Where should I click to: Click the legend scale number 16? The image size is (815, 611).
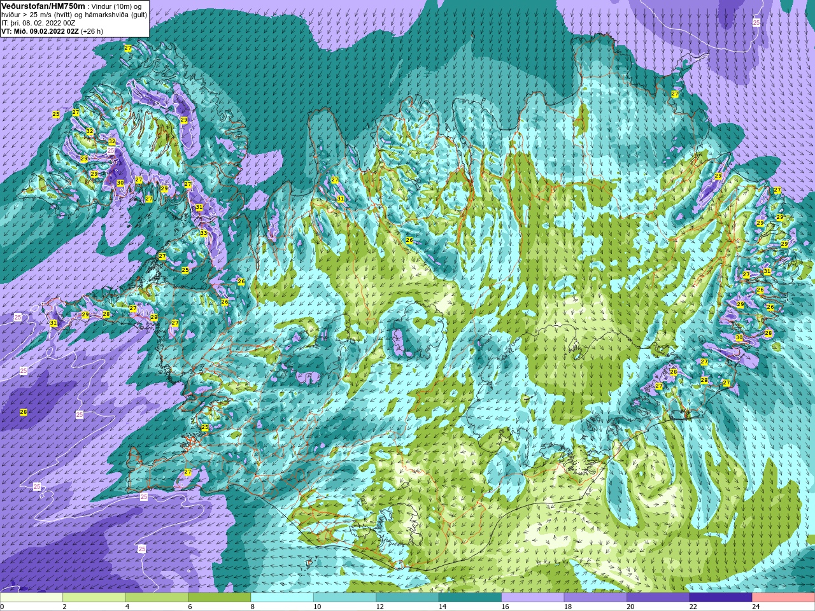pyautogui.click(x=505, y=607)
